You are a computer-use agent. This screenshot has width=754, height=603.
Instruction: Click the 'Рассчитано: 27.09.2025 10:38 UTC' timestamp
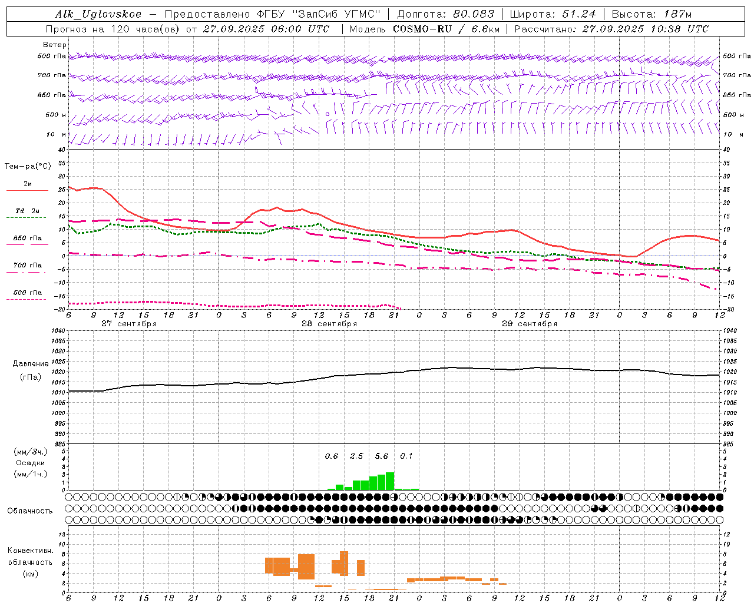coord(611,29)
